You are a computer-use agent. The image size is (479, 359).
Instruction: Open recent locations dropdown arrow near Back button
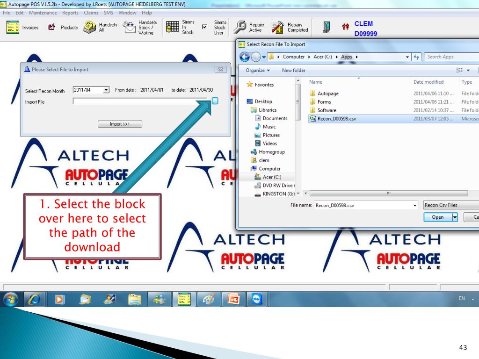[x=264, y=57]
